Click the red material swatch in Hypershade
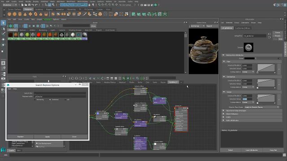 [39, 35]
